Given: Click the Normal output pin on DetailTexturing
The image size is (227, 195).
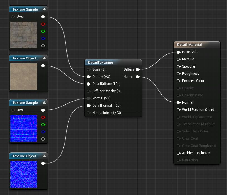Looking at the screenshot, I should coord(138,77).
